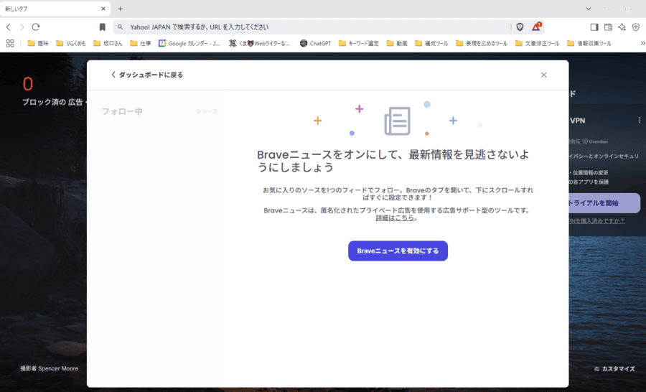Image resolution: width=646 pixels, height=392 pixels.
Task: Open the Leo AI sparkle icon
Action: click(x=622, y=27)
